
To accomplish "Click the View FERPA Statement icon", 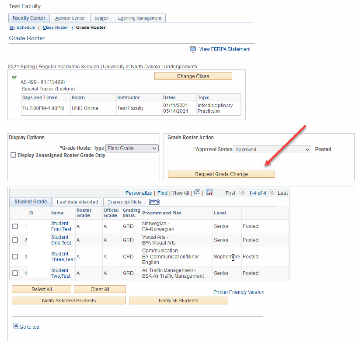I will tap(192, 49).
